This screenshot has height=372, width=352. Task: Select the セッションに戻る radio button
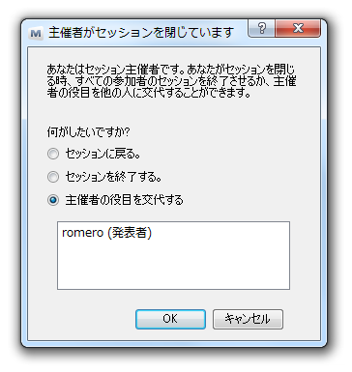tap(53, 154)
